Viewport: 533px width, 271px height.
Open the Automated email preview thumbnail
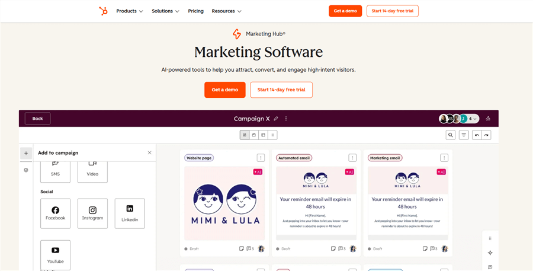(316, 203)
